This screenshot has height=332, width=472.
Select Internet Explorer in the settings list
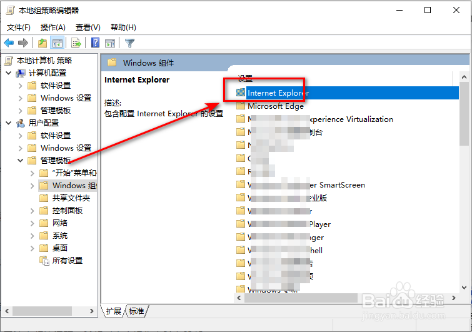click(347, 93)
